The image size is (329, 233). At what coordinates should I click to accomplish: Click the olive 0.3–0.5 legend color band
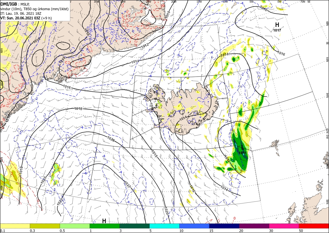pyautogui.click(x=45, y=226)
